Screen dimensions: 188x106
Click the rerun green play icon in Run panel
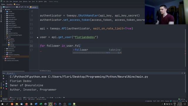click(x=3, y=76)
